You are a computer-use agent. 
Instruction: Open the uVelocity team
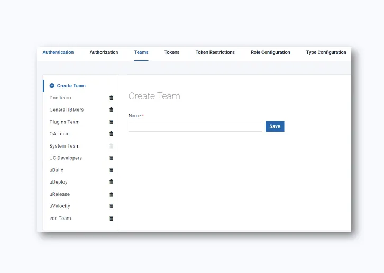tap(60, 206)
